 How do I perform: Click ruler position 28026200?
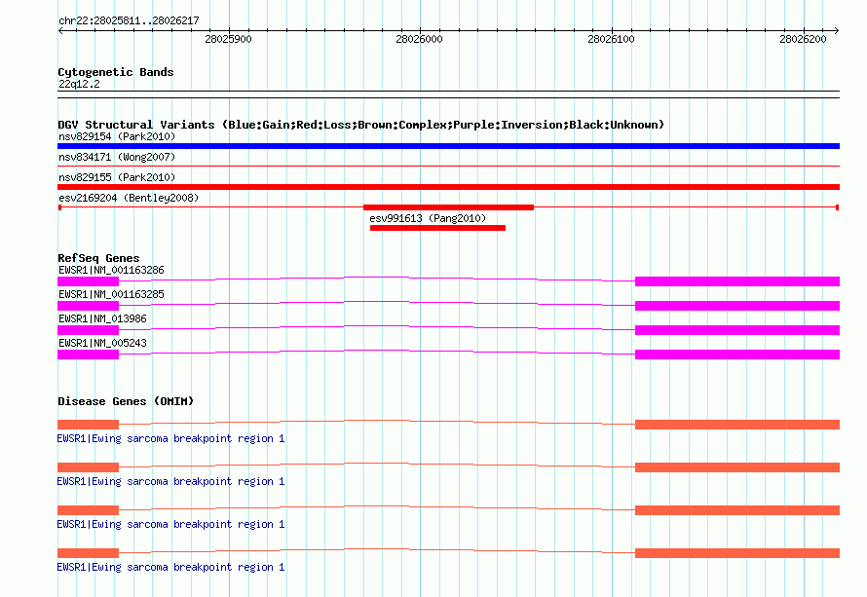(x=803, y=39)
